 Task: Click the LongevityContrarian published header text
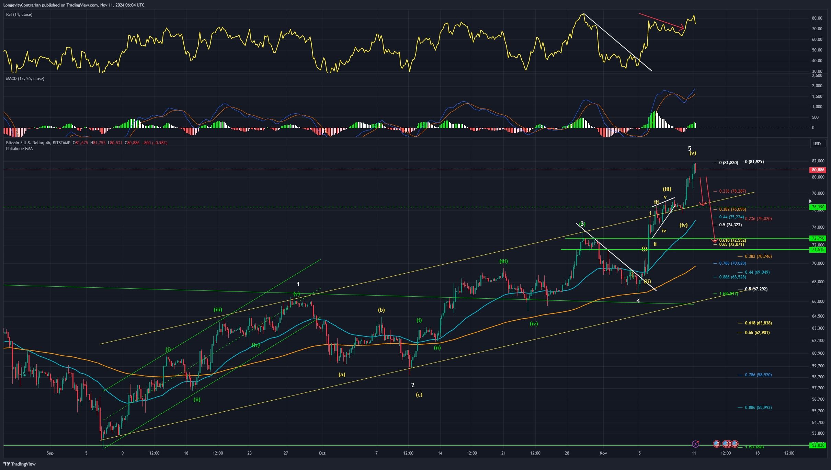point(74,5)
